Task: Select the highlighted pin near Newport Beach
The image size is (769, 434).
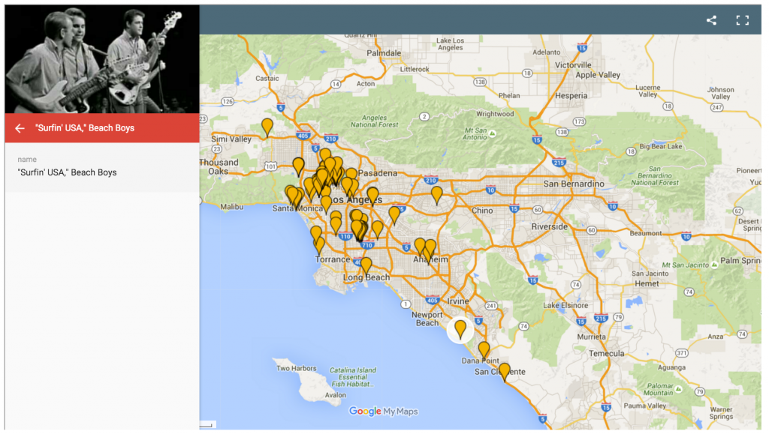Action: coord(460,329)
